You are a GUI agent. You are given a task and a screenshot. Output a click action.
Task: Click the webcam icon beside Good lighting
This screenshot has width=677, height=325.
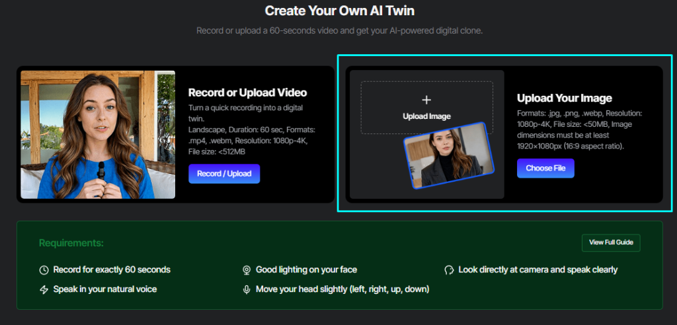(x=247, y=270)
